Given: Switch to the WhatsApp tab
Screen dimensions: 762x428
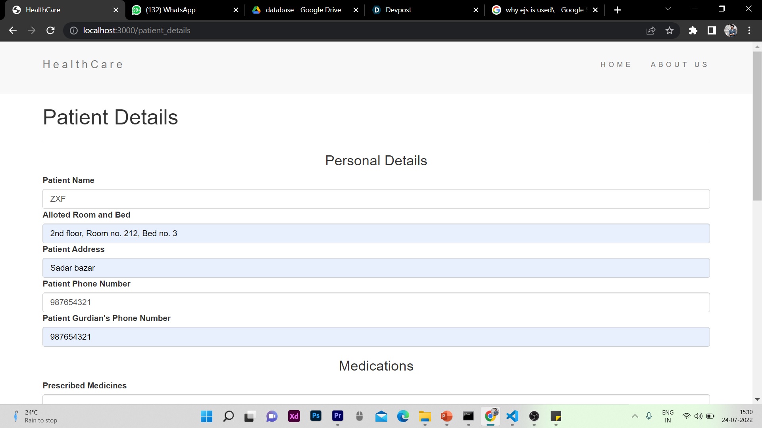Looking at the screenshot, I should pos(171,10).
